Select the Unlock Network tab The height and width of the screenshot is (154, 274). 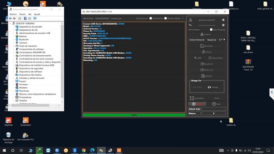click(197, 40)
